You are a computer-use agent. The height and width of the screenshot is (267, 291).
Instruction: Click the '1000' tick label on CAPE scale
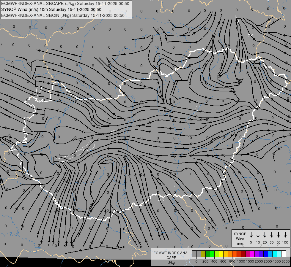(241, 261)
